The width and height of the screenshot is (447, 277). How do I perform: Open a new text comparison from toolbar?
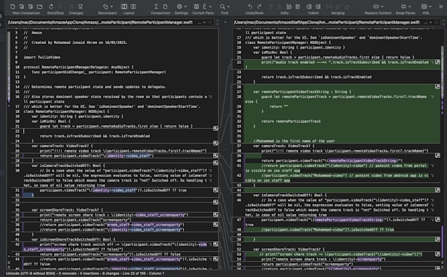tap(12, 7)
